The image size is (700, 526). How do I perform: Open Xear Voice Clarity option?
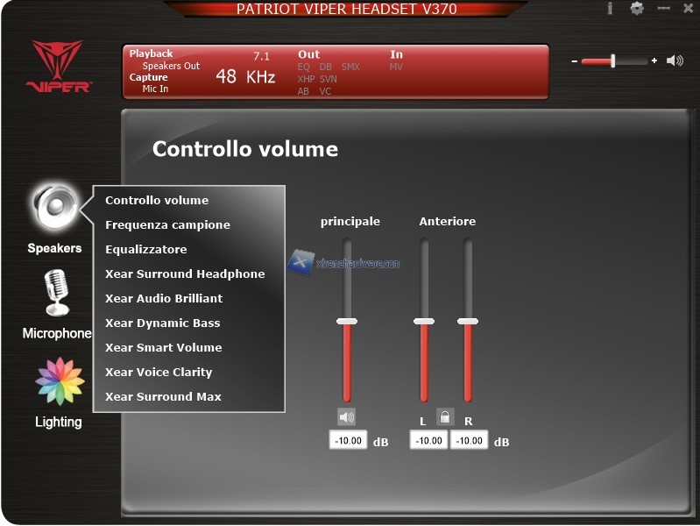163,372
